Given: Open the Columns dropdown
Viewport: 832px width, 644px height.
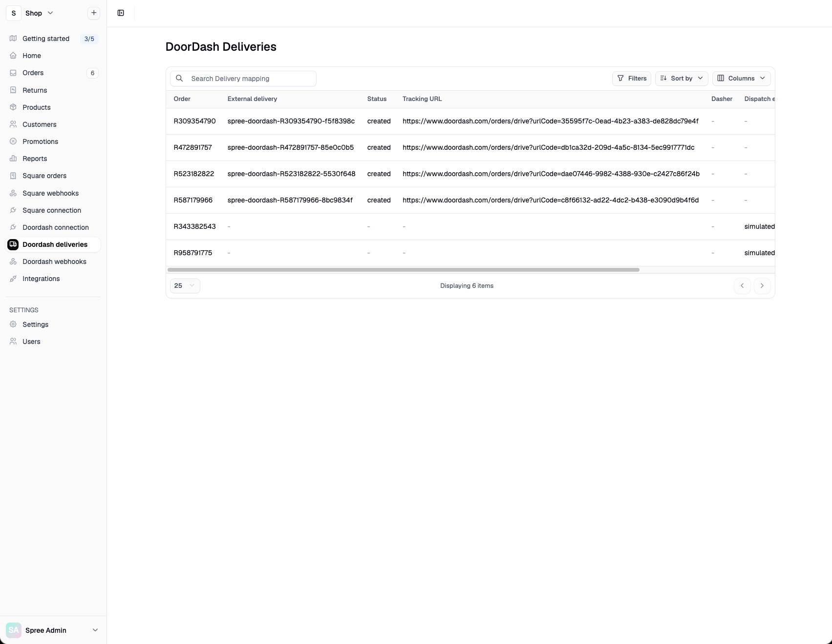Looking at the screenshot, I should tap(742, 79).
